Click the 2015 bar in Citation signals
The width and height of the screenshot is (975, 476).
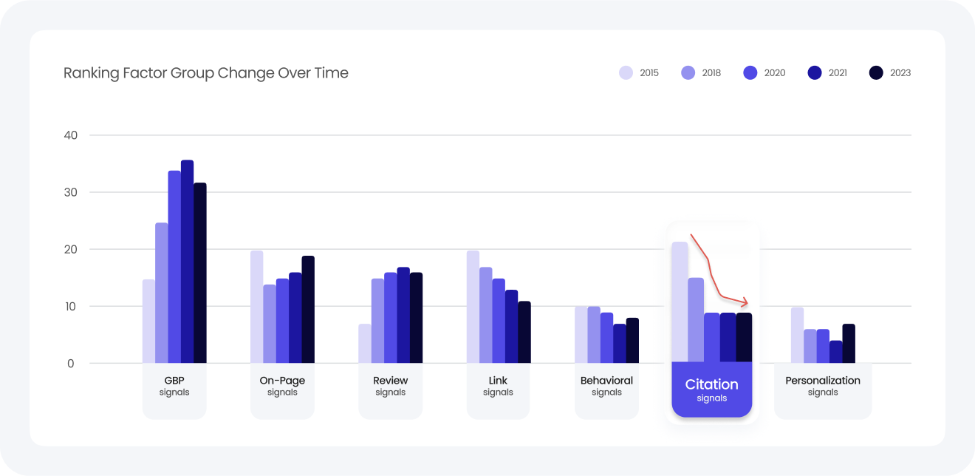(x=680, y=302)
